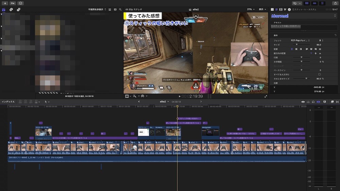Select right text alignment

(301, 49)
